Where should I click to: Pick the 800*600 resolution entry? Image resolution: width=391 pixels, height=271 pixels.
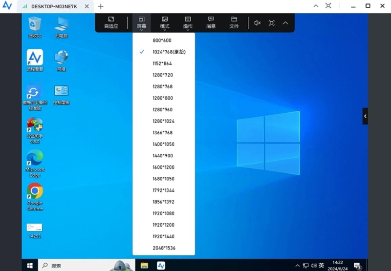(162, 41)
